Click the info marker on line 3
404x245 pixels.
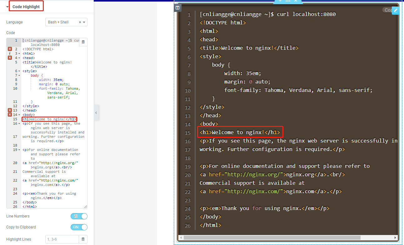coord(10,53)
